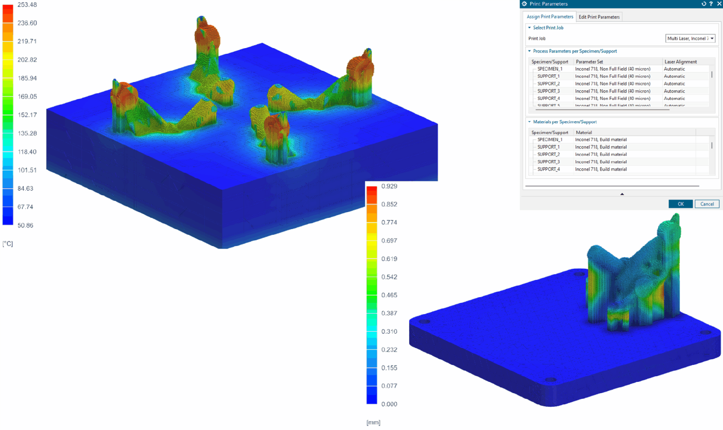Collapse the Process Parameters per Specimen/Support section
Image resolution: width=723 pixels, height=430 pixels.
tap(530, 51)
